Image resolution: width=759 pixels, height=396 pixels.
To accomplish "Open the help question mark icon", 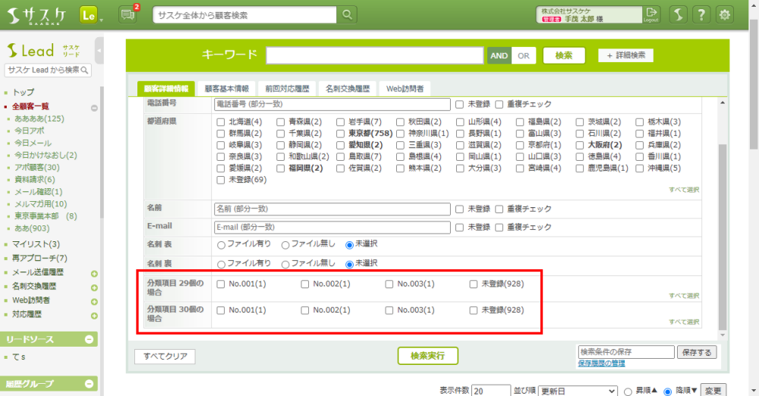I will pyautogui.click(x=702, y=14).
